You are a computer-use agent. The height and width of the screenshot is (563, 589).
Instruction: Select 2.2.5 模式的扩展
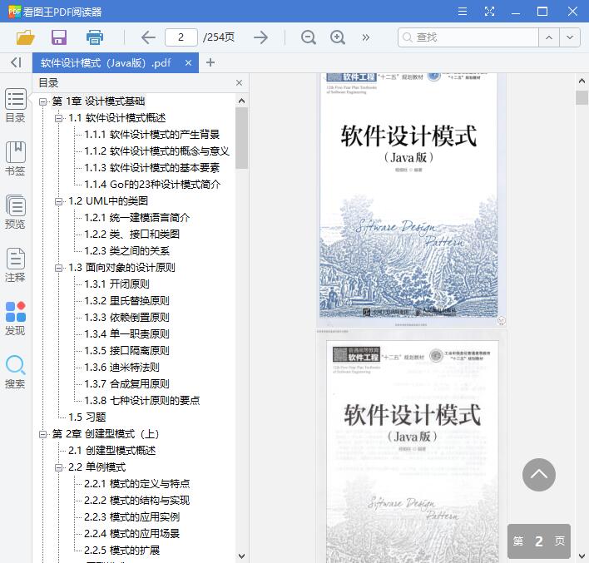click(121, 551)
